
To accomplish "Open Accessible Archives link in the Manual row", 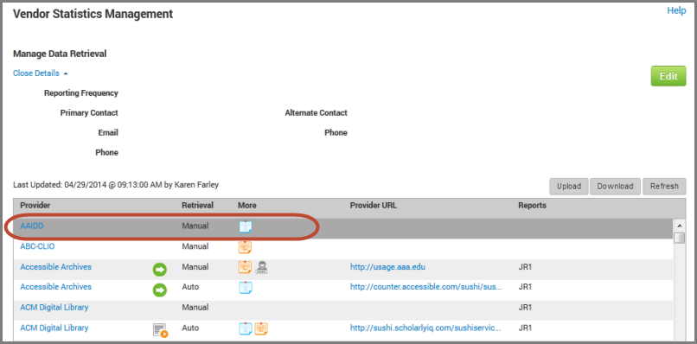I will pyautogui.click(x=56, y=267).
